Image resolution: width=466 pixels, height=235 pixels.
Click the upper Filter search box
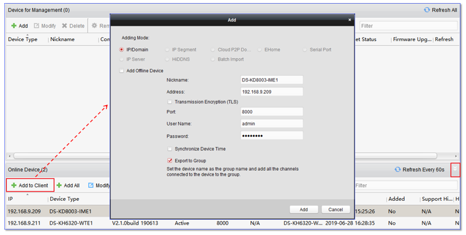(408, 26)
